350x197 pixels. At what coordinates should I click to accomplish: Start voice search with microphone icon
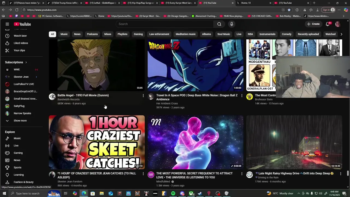coord(232,24)
